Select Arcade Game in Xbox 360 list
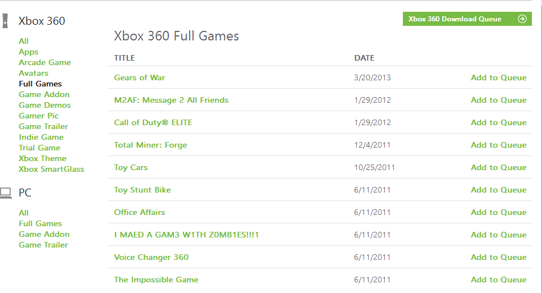 [44, 62]
